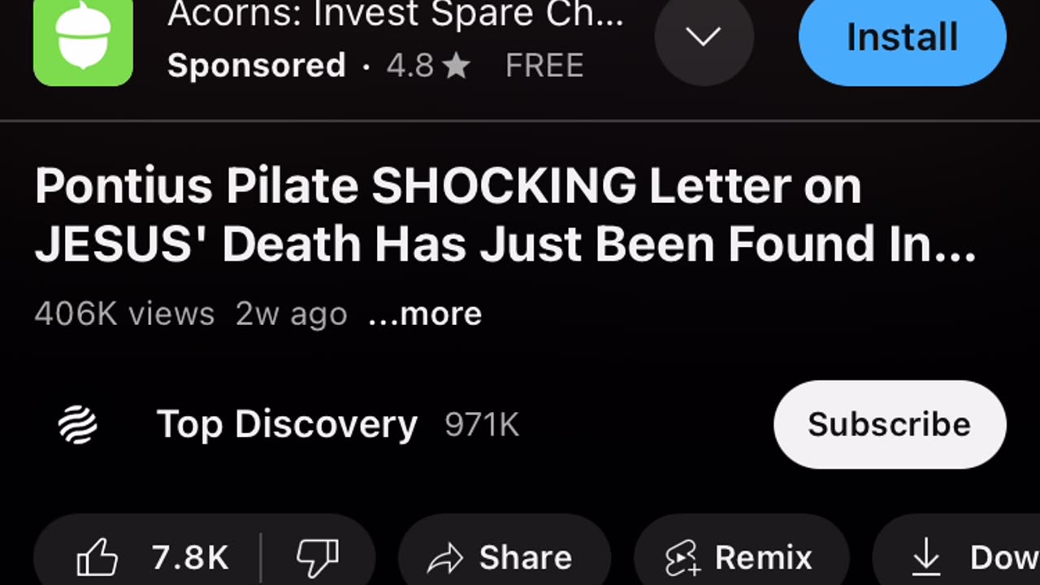Open the Acorns: Invest Spare Change ad title
Screen dimensions: 1040x585
click(x=395, y=15)
